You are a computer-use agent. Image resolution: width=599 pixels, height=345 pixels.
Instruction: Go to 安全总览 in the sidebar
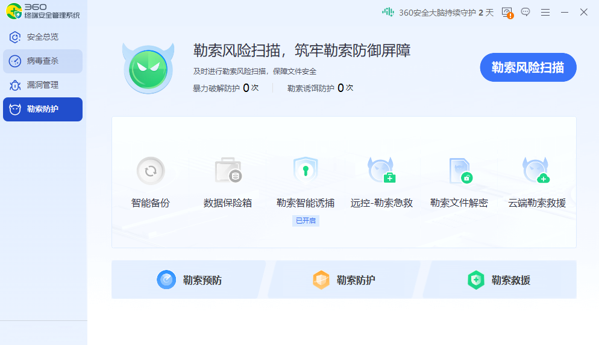[43, 37]
